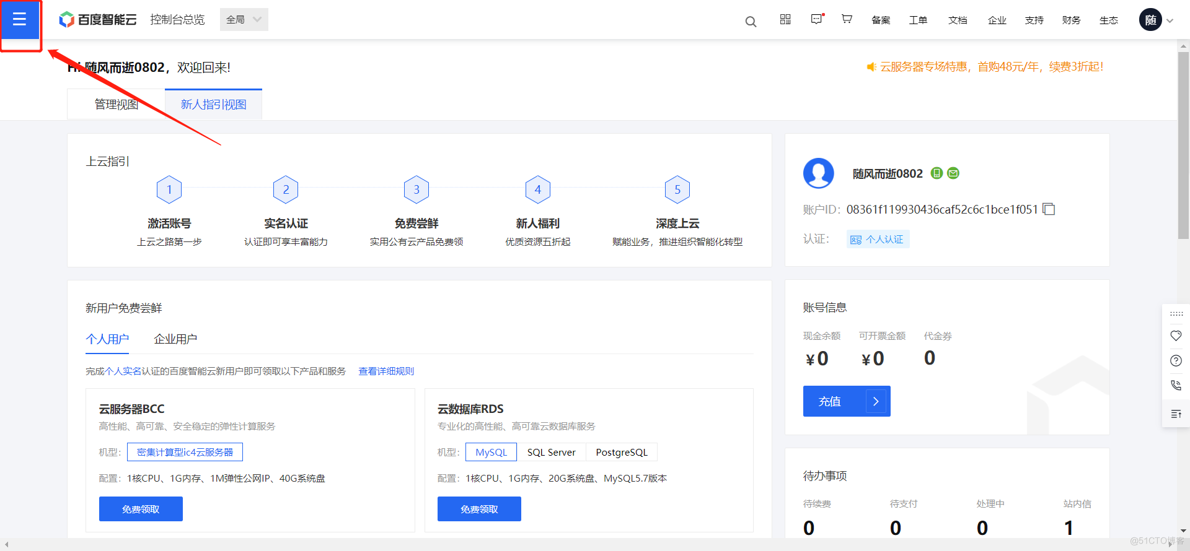Click the email verified badge icon
Image resolution: width=1190 pixels, height=551 pixels.
click(x=954, y=173)
